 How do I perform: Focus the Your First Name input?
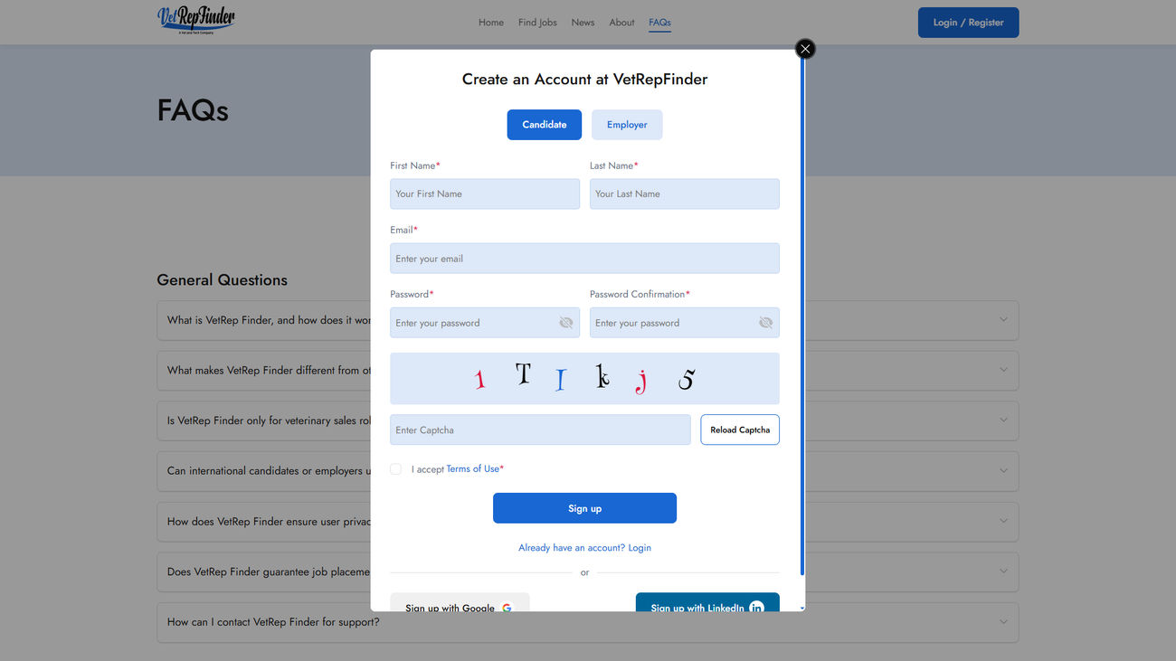485,194
